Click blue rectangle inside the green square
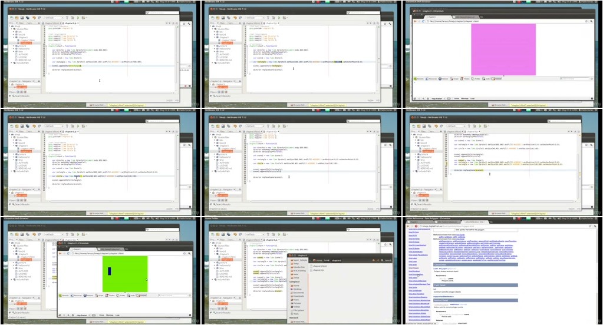 (110, 271)
